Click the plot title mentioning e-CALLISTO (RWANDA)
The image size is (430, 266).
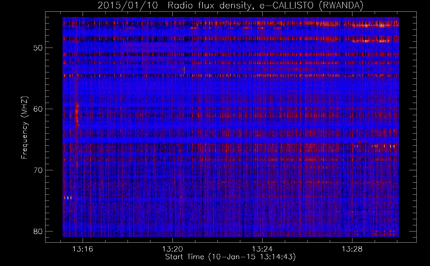(x=230, y=5)
